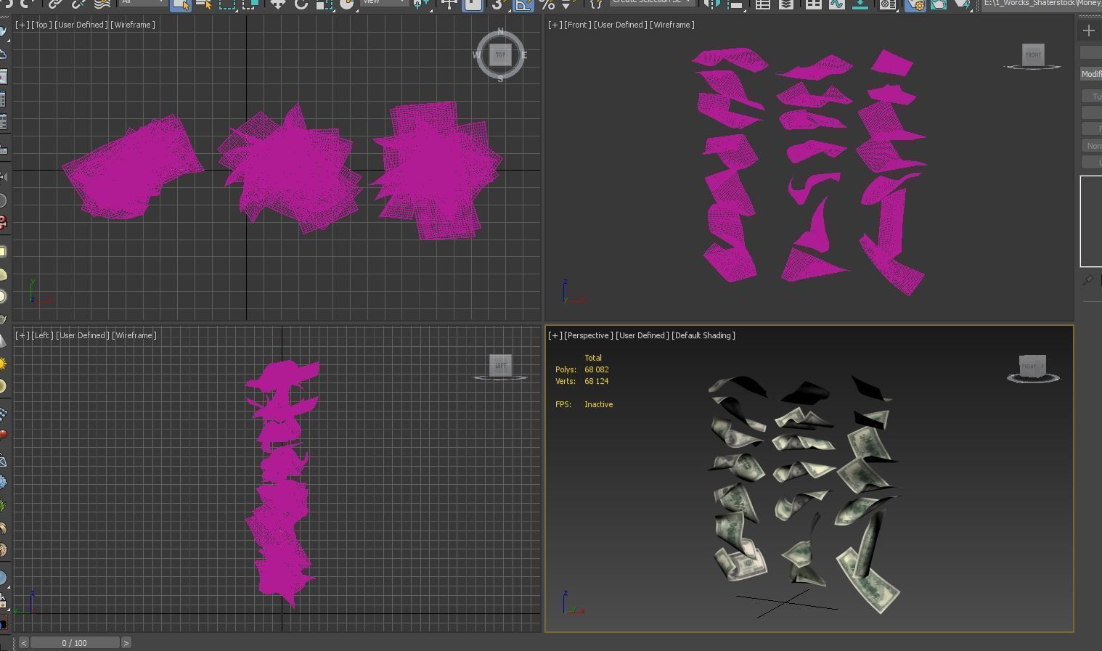Viewport: 1102px width, 651px height.
Task: Click the Polys count value 68 082
Action: (597, 369)
